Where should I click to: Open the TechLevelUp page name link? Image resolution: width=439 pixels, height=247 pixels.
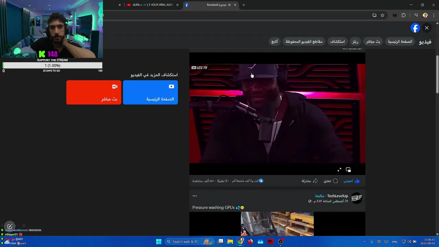point(337,196)
